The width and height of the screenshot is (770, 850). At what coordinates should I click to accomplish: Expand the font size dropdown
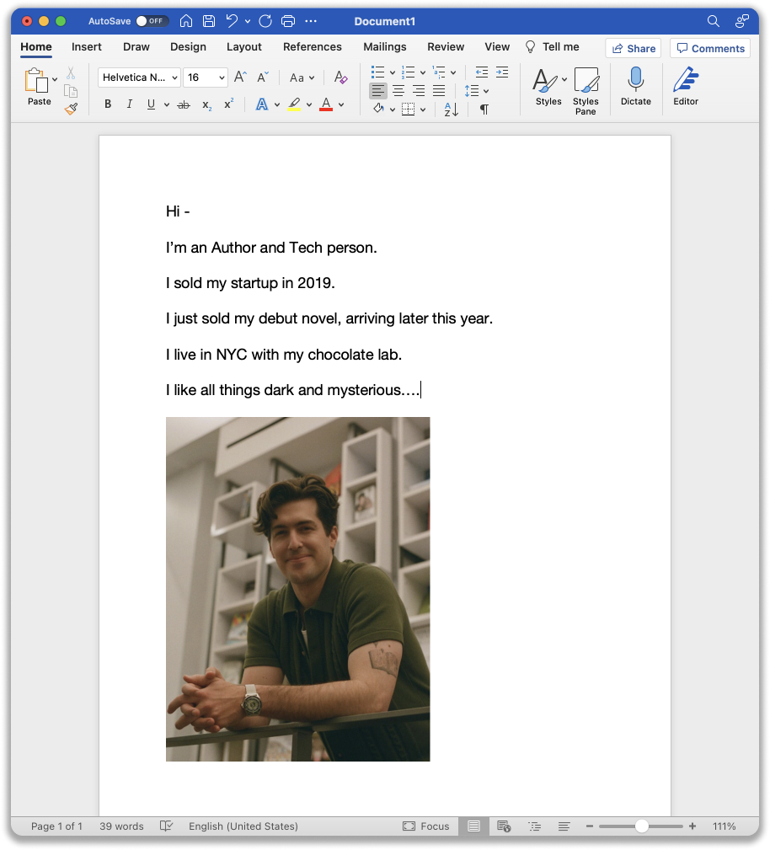tap(222, 78)
